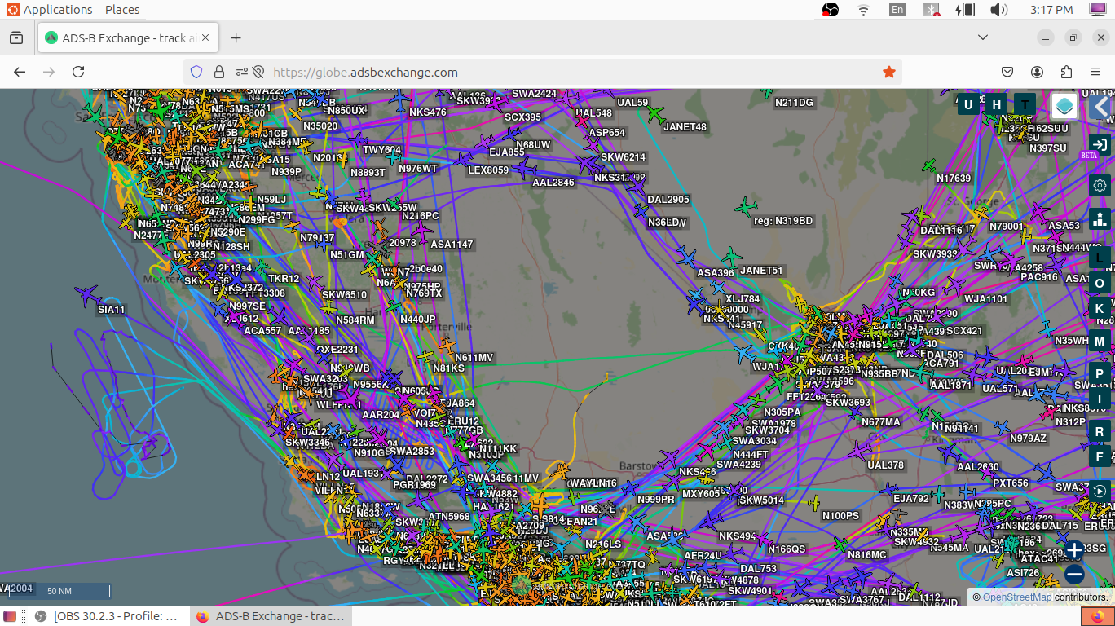The image size is (1115, 626).
Task: Open the Places menu
Action: pyautogui.click(x=122, y=10)
